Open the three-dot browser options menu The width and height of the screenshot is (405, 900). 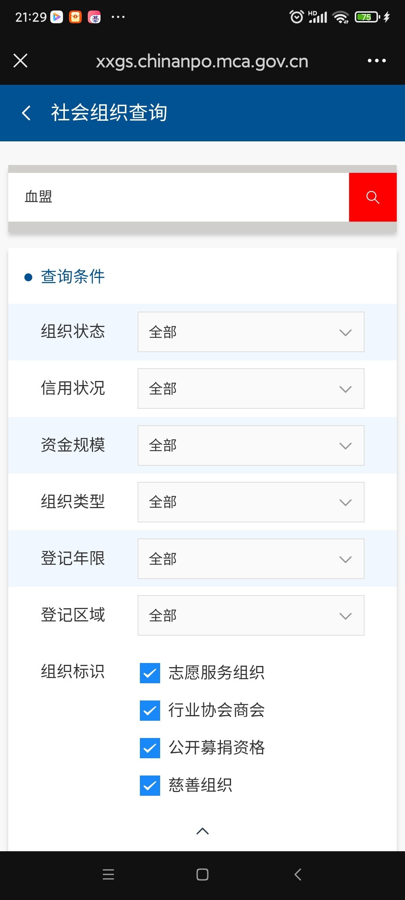point(376,61)
